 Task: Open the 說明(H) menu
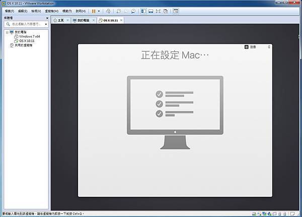[x=81, y=11]
